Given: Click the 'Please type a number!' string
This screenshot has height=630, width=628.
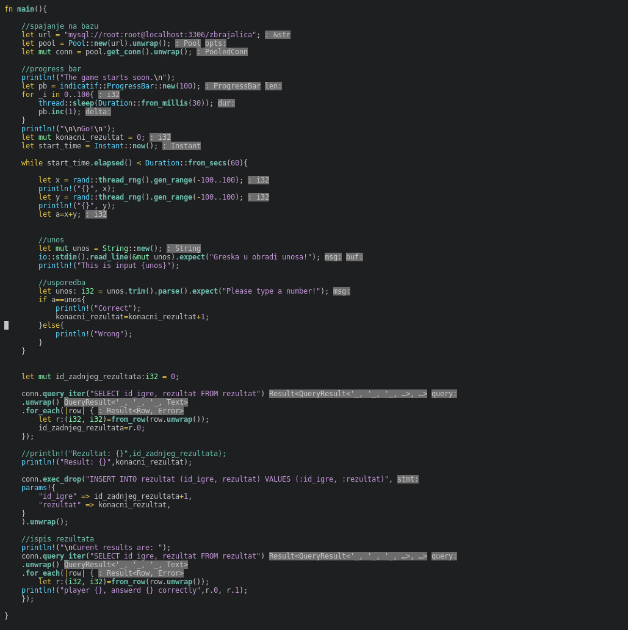Looking at the screenshot, I should pyautogui.click(x=272, y=291).
